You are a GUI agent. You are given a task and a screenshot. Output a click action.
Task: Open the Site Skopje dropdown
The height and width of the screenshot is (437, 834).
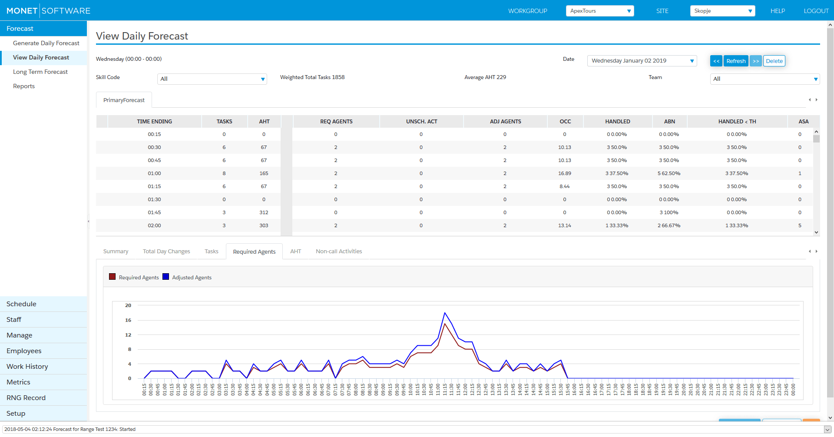pyautogui.click(x=723, y=11)
